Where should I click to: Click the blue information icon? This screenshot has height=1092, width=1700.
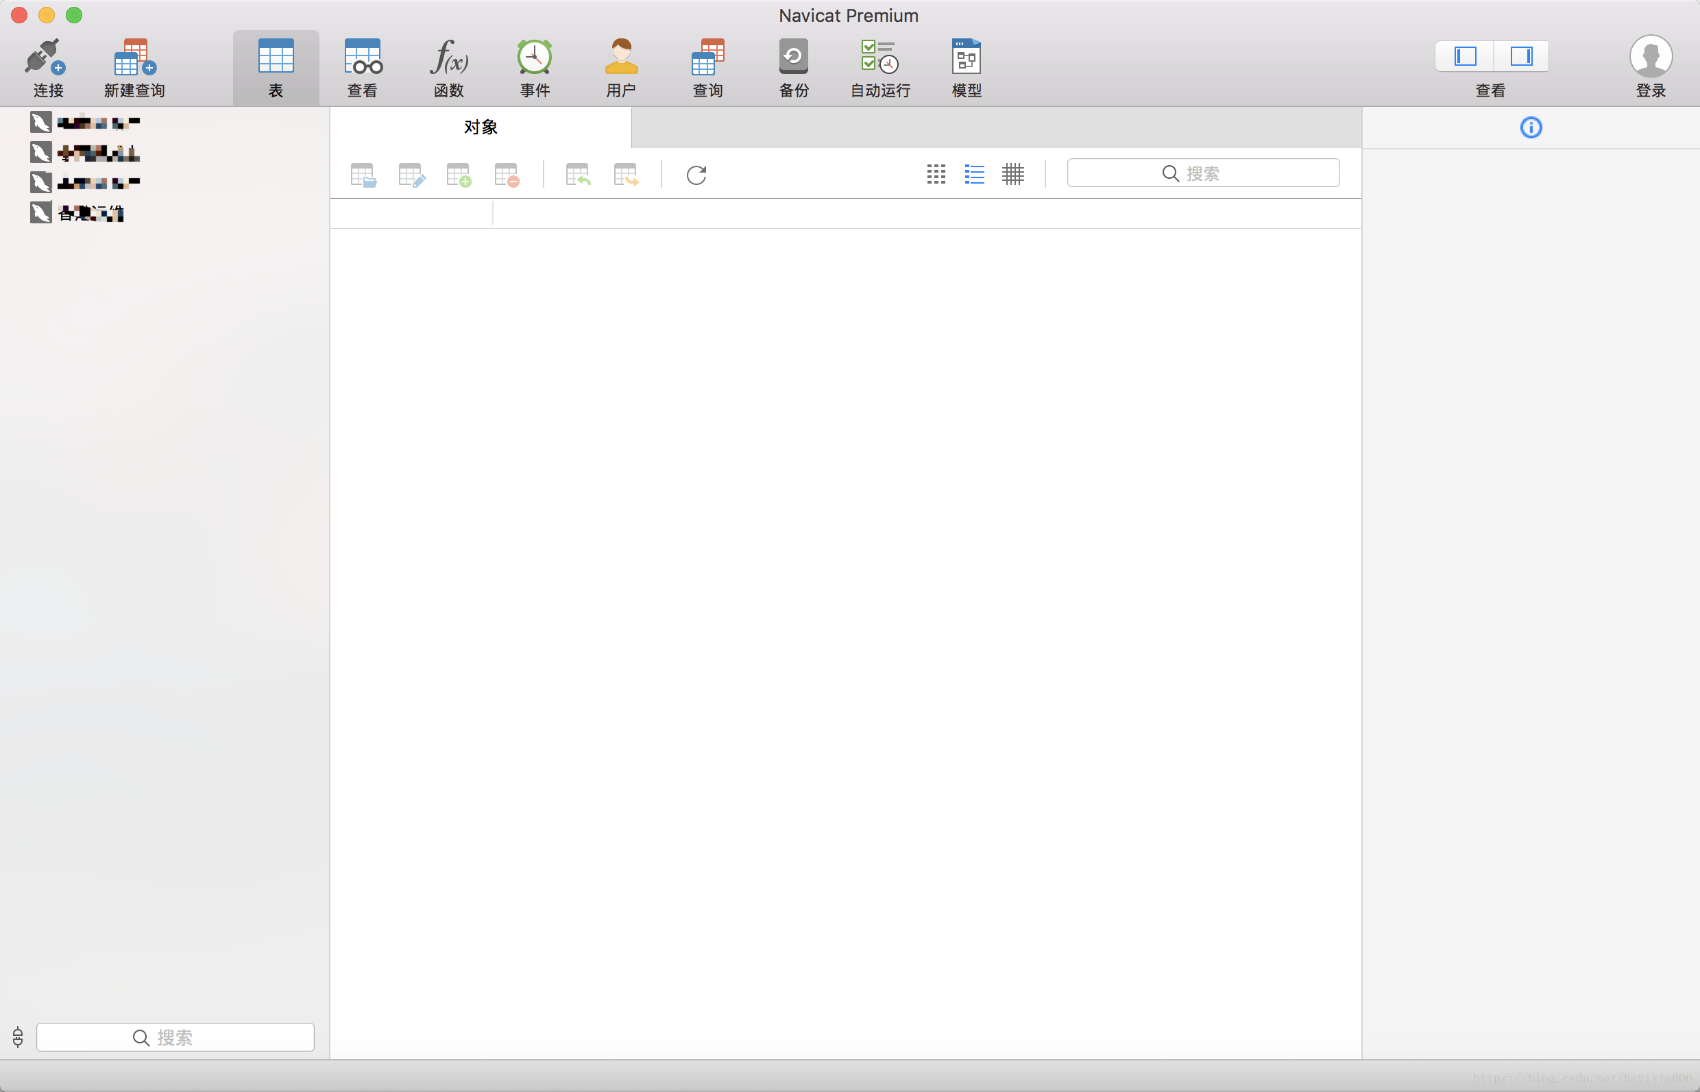pyautogui.click(x=1531, y=127)
